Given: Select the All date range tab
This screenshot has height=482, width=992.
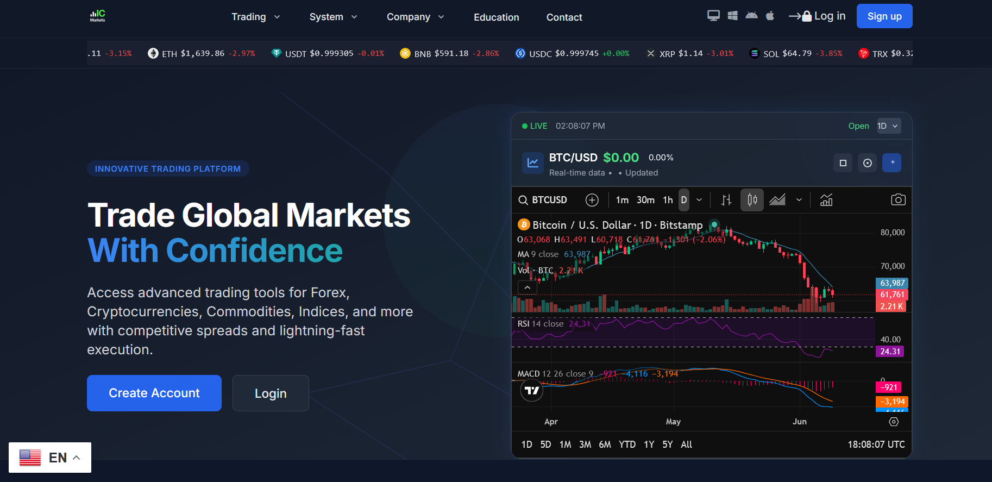Looking at the screenshot, I should click(x=687, y=445).
